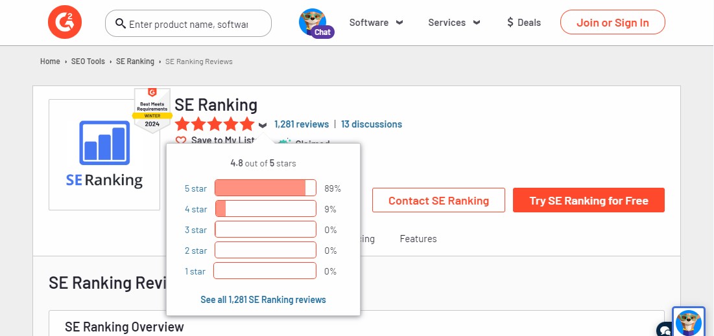This screenshot has width=714, height=336.
Task: Click the five-star rating icons
Action: point(215,124)
